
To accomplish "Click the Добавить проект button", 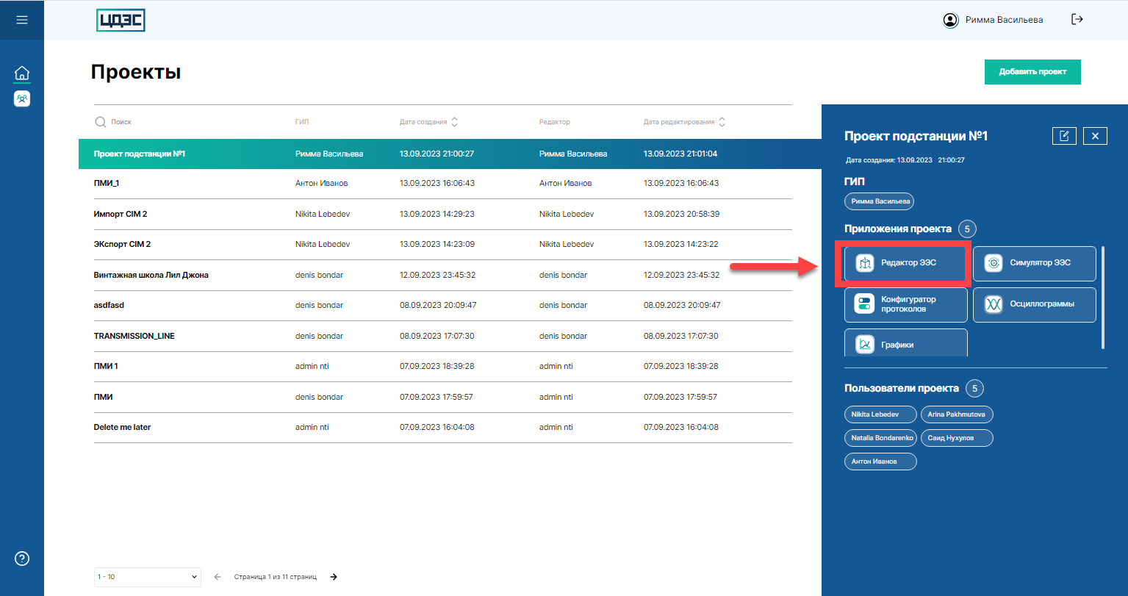I will (x=1032, y=72).
